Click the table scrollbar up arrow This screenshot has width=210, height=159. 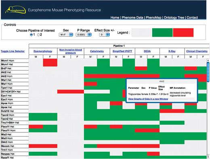tap(208, 61)
